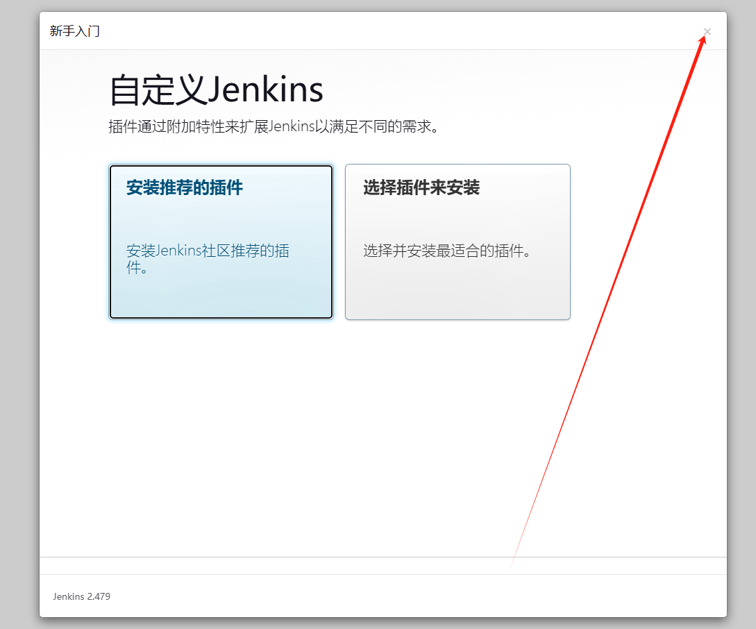Click the 插件通过附加特性来扩展Jenkins description line

(274, 127)
